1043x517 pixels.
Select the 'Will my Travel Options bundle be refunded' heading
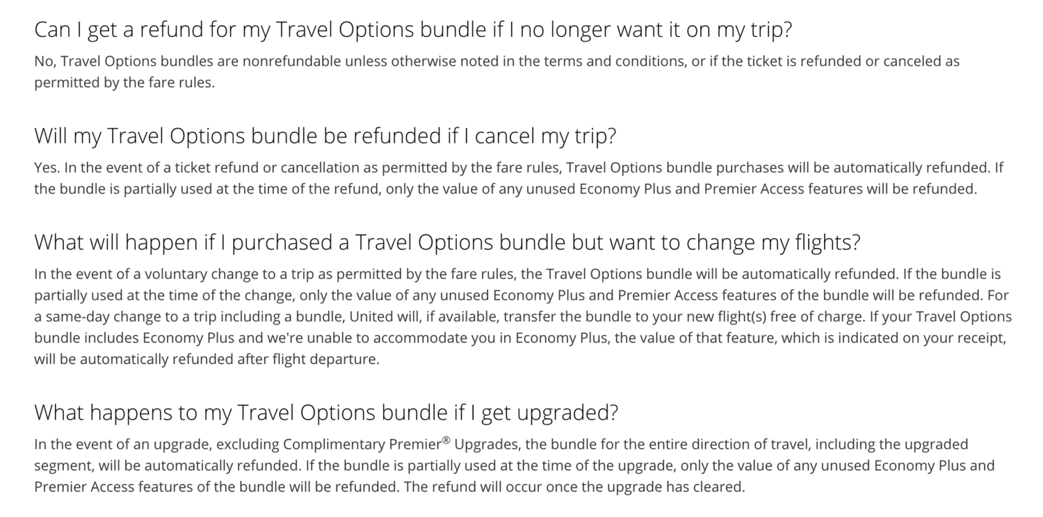[325, 136]
